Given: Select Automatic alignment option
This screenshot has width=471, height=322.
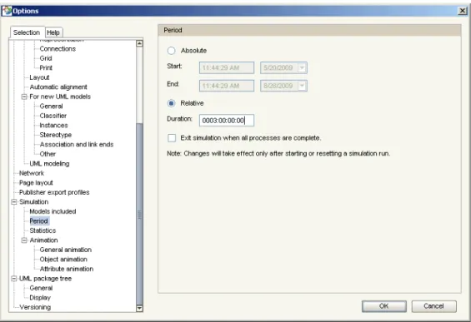Looking at the screenshot, I should coord(58,87).
